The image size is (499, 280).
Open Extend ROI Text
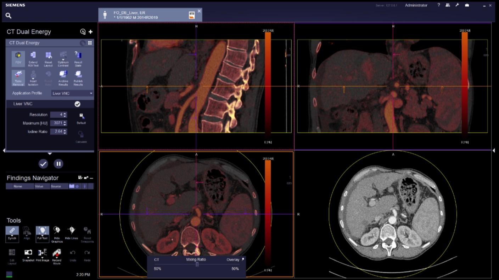pos(33,57)
